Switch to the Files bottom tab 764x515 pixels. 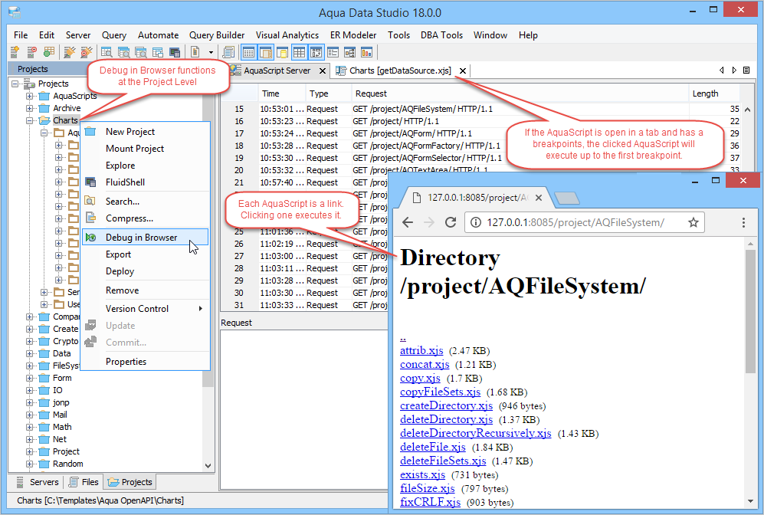pyautogui.click(x=84, y=482)
